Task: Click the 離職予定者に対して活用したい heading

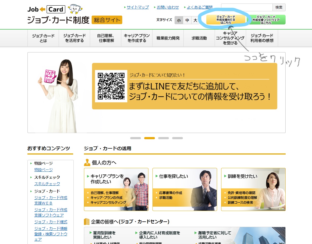Action: tap(215, 235)
